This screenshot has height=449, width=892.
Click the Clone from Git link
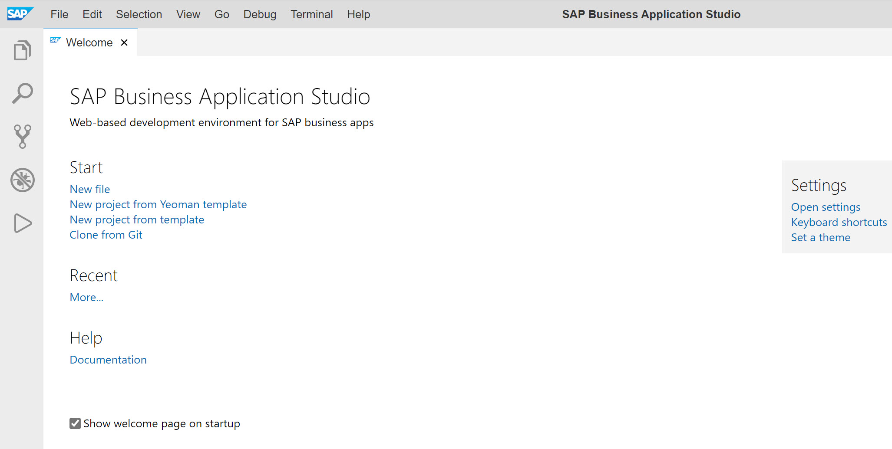tap(106, 235)
